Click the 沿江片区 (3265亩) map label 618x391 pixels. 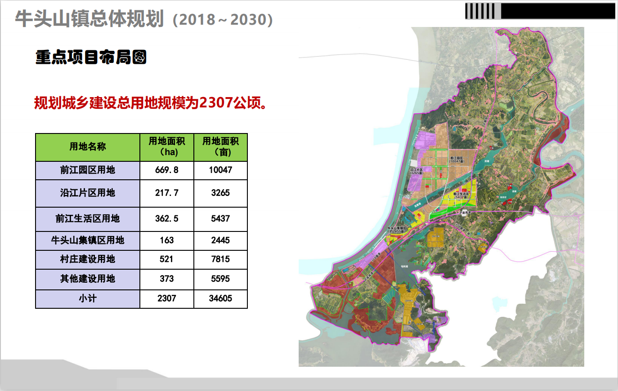[416, 172]
